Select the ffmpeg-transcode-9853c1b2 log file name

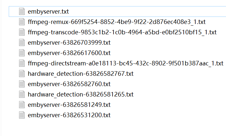pos(122,32)
